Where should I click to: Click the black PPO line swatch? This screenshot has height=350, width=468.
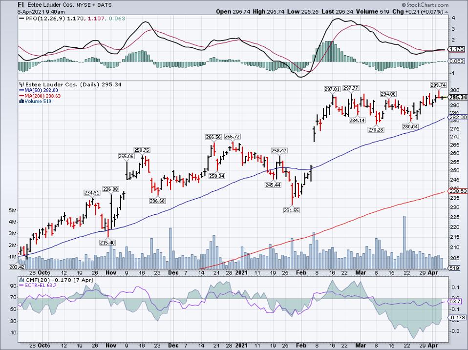21,19
